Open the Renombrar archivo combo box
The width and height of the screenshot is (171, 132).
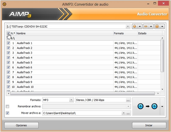[87, 106]
